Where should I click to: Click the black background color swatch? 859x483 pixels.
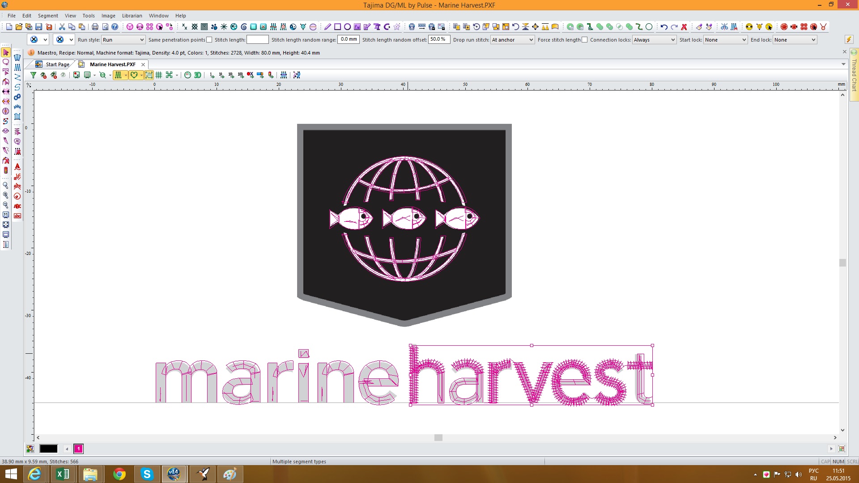(x=49, y=449)
